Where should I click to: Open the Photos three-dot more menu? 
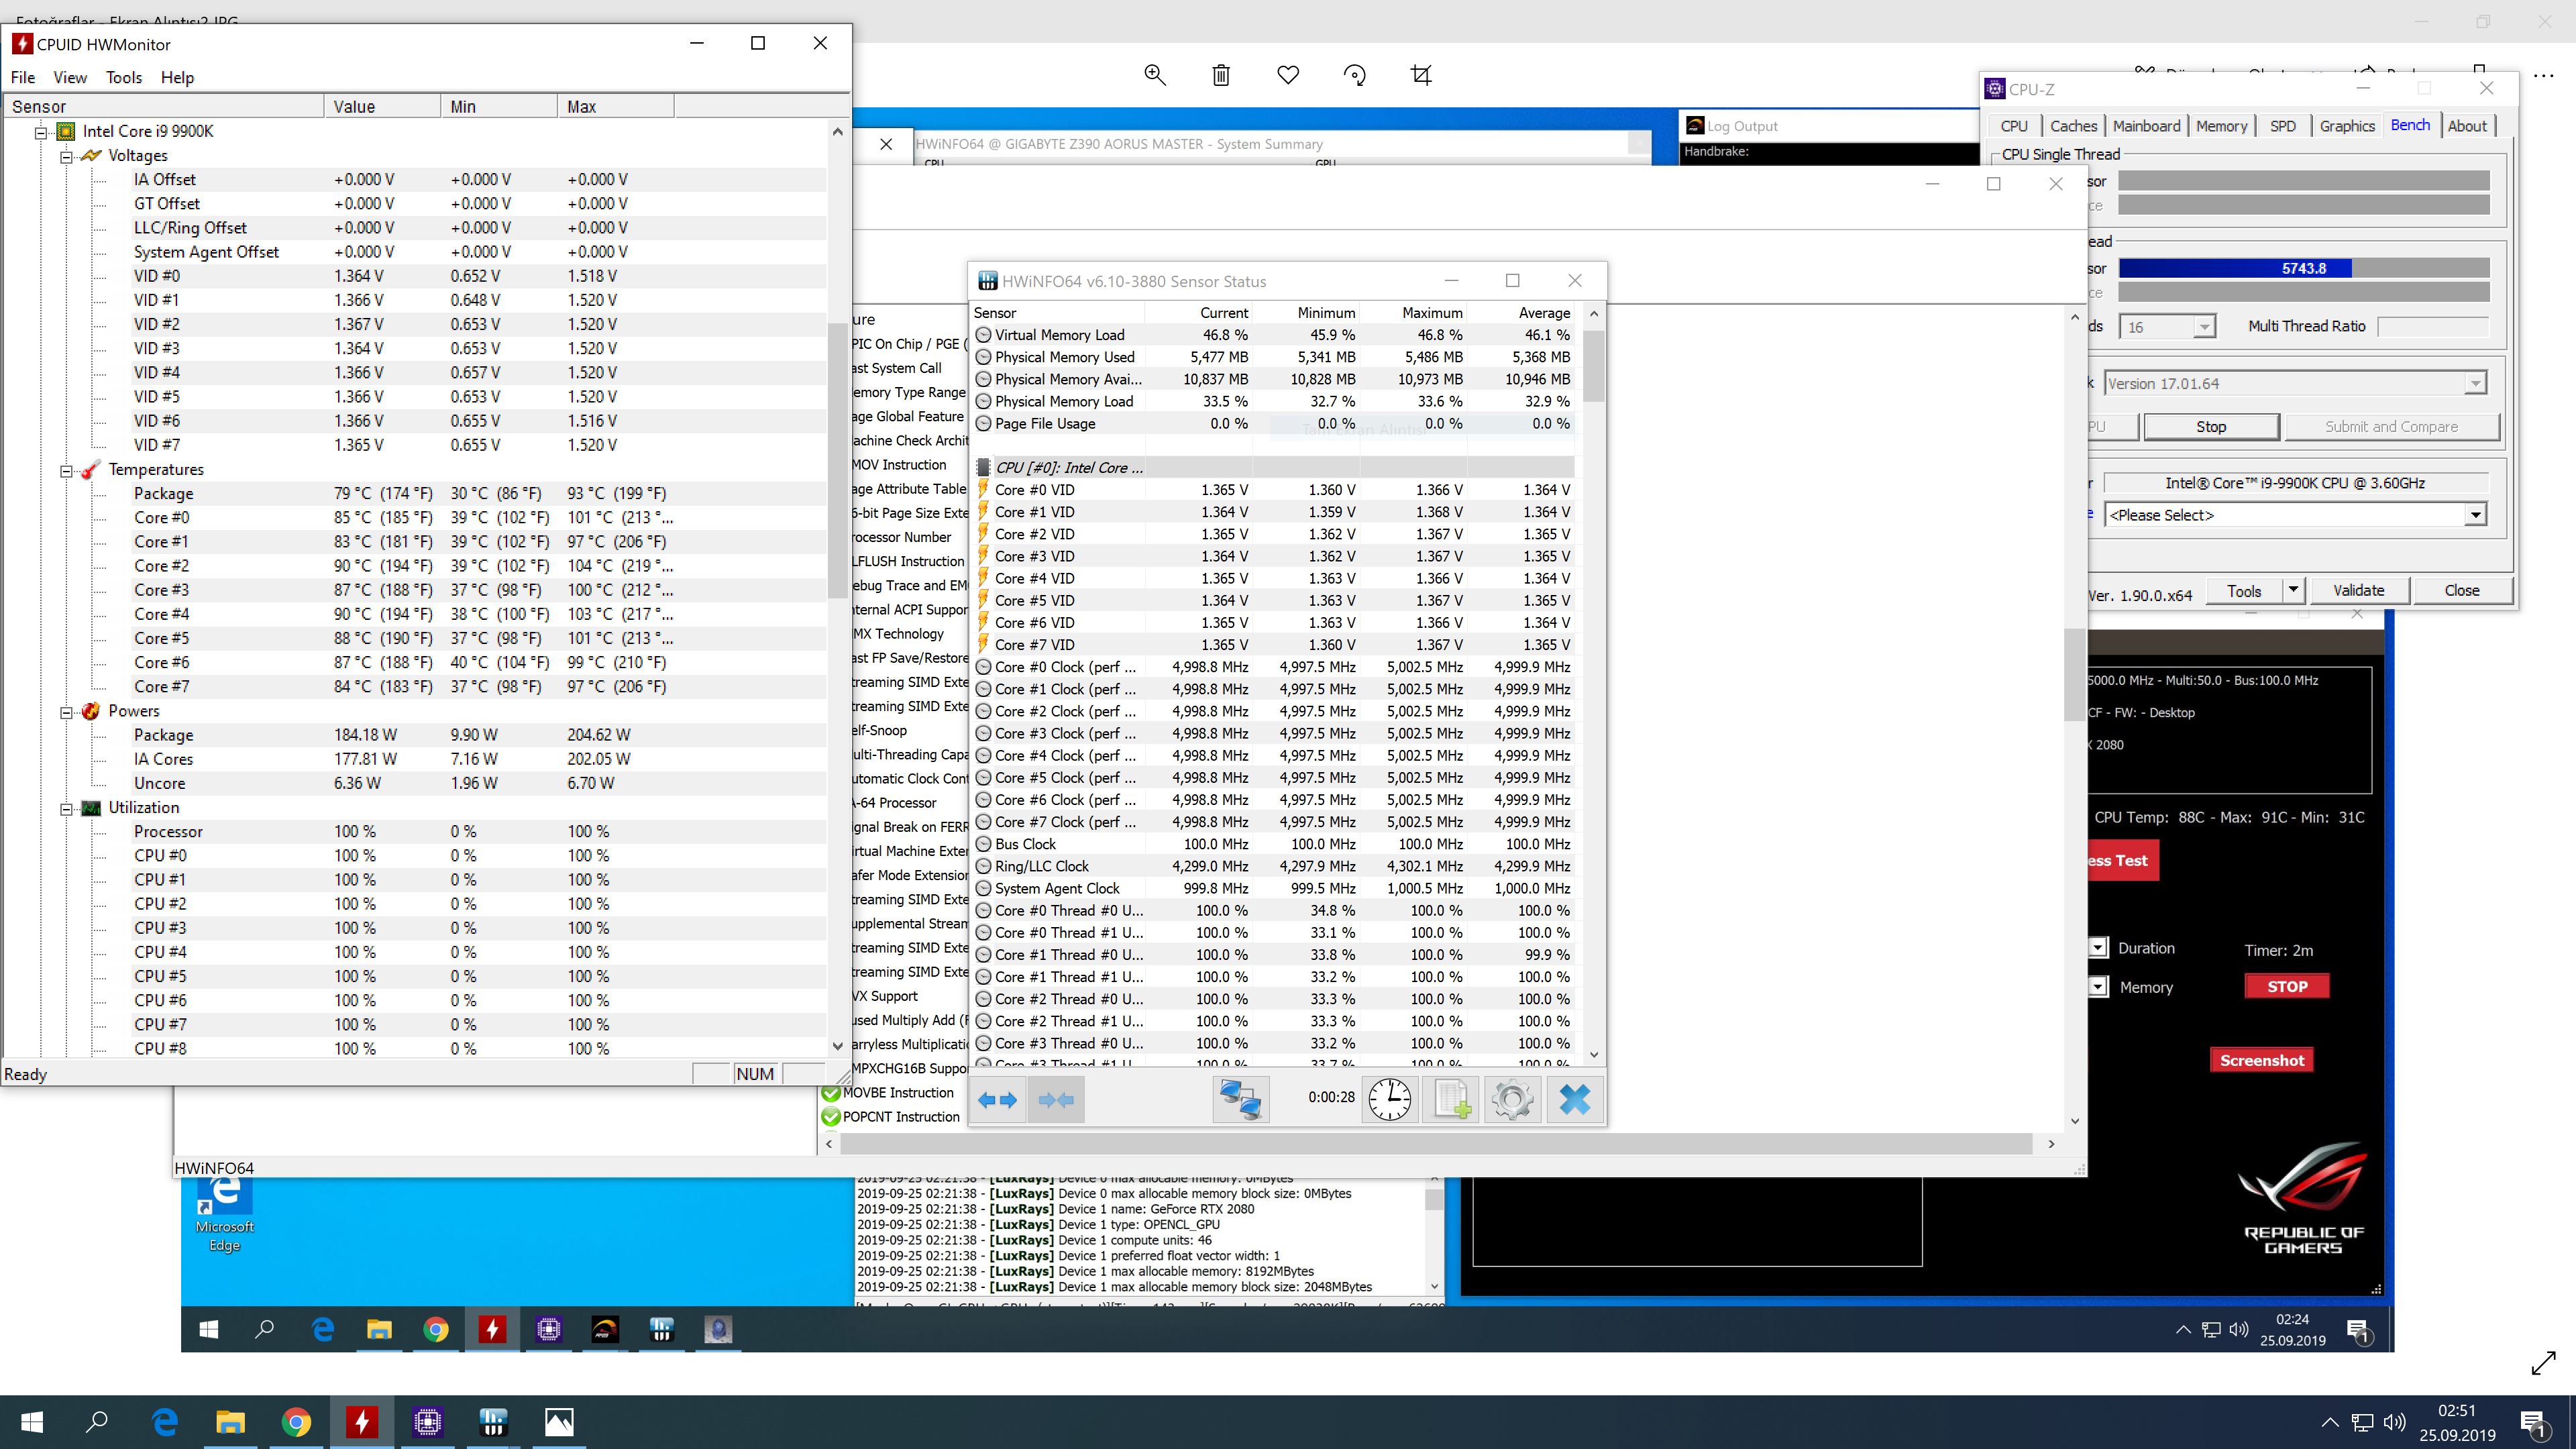pos(2543,75)
